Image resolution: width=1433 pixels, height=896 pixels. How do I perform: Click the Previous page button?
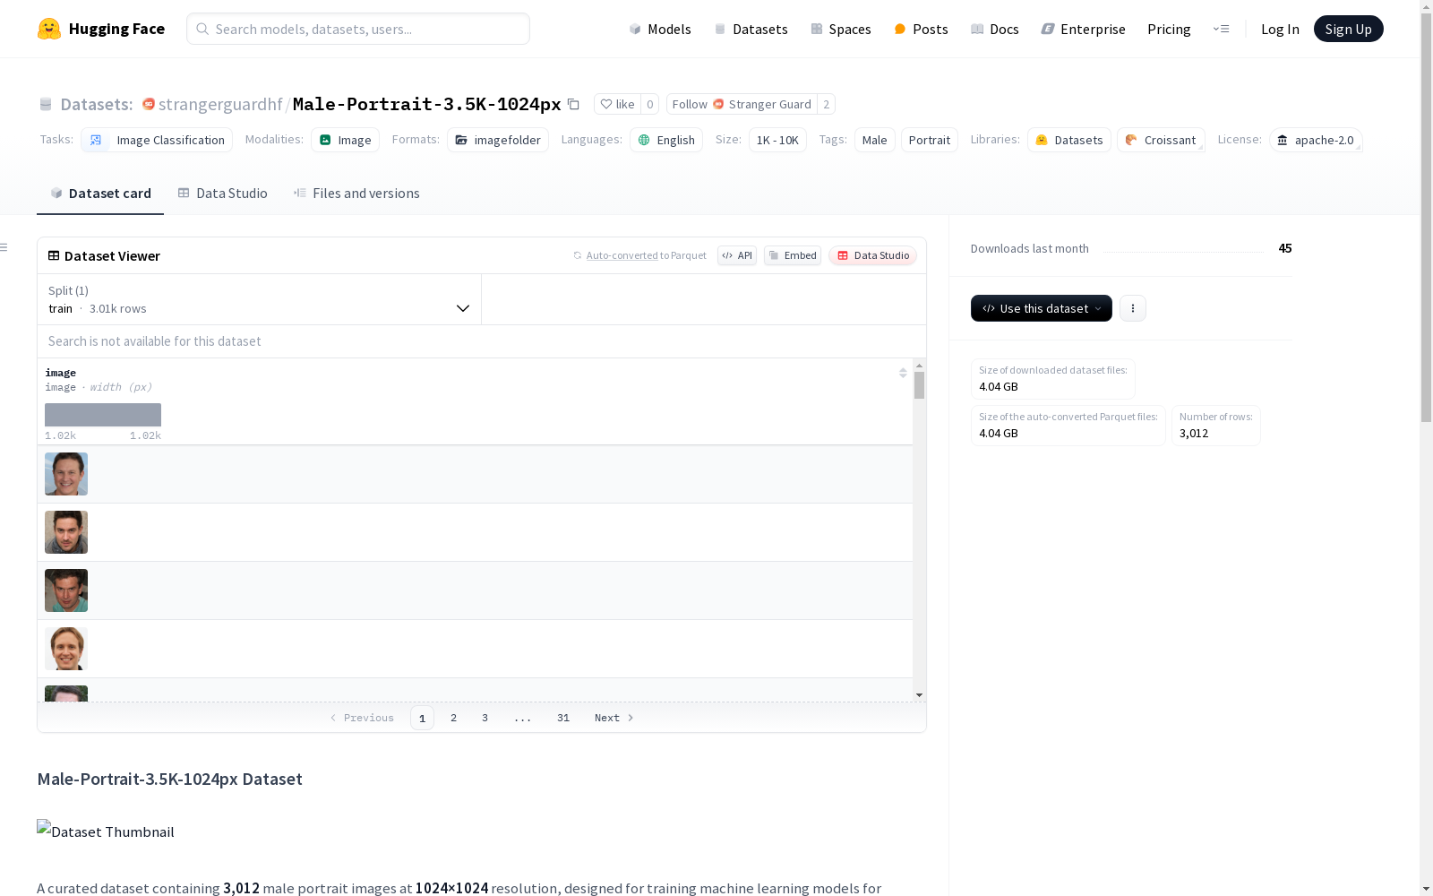click(362, 718)
